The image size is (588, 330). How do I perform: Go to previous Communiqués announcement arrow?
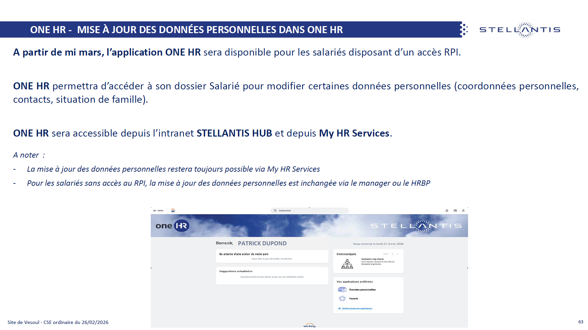pyautogui.click(x=392, y=254)
